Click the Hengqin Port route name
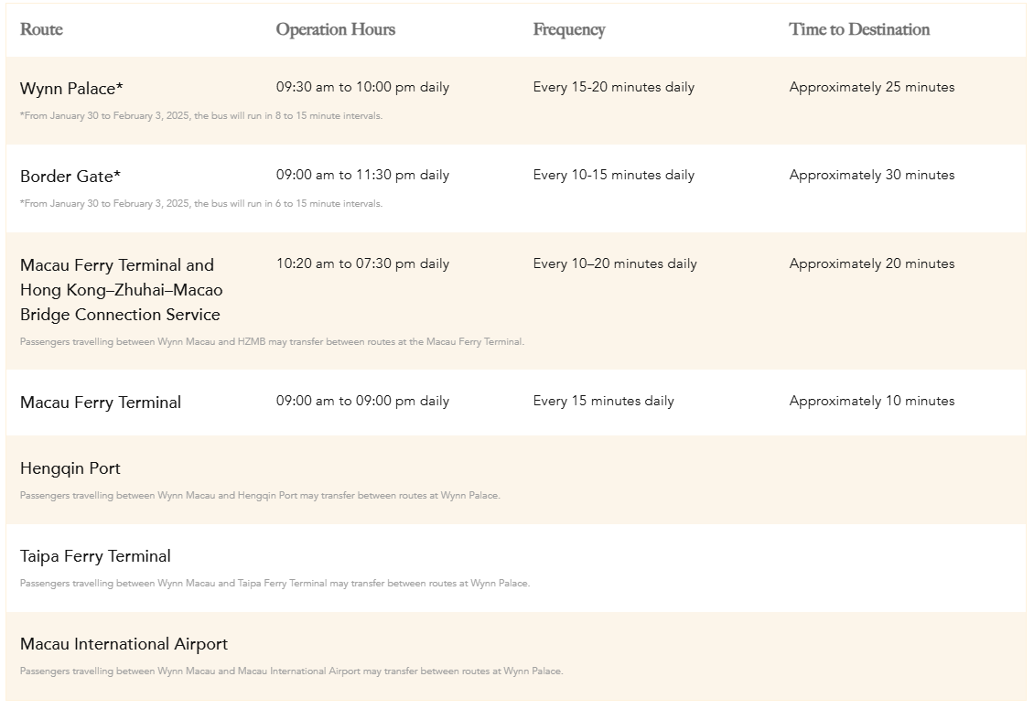 pos(70,468)
